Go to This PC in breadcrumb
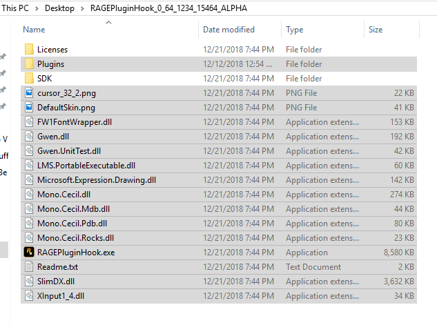Screen dimensions: 437x325 pos(15,8)
